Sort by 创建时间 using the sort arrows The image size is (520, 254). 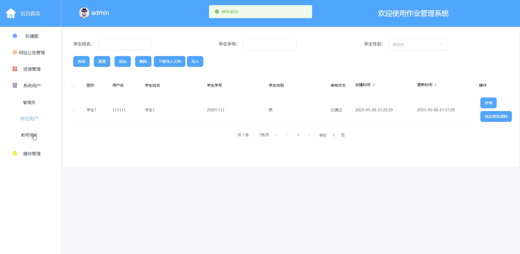(x=374, y=85)
